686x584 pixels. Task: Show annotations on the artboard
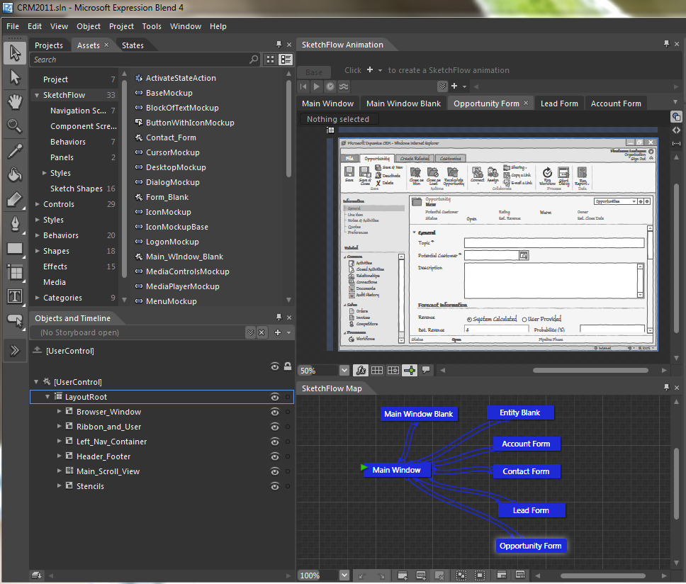coord(426,370)
